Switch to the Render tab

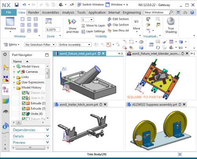[x=33, y=13]
